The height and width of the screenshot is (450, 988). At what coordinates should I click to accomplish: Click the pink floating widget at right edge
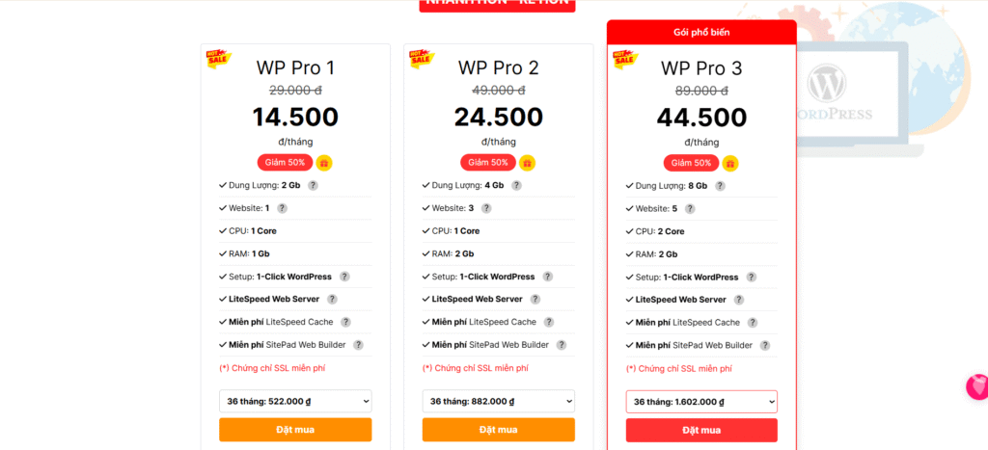tap(977, 387)
